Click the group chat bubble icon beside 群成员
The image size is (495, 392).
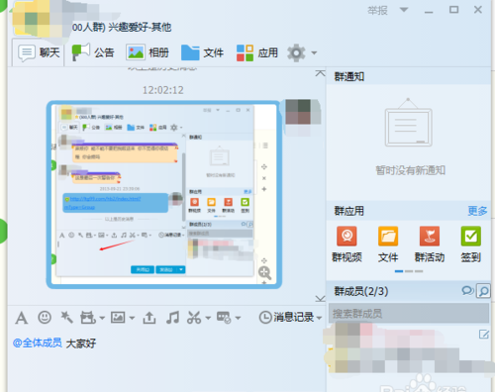(x=467, y=291)
